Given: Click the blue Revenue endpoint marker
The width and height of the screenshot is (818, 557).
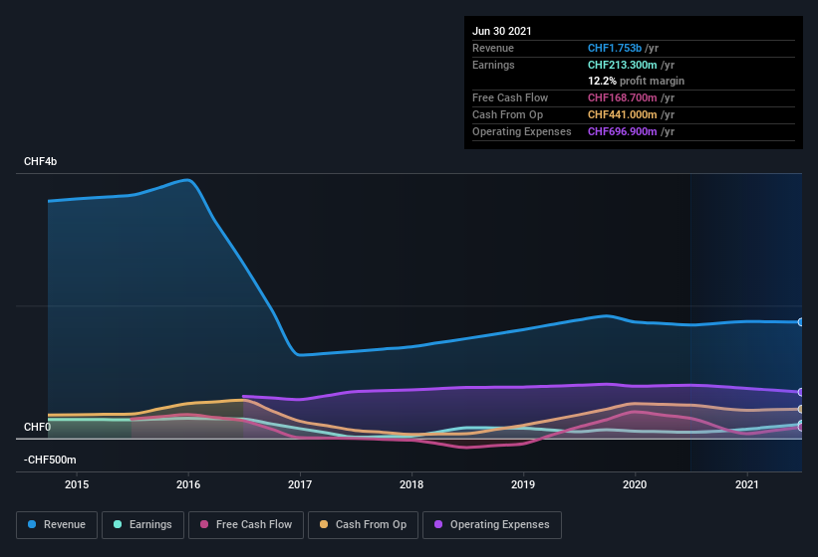Looking at the screenshot, I should pos(801,322).
